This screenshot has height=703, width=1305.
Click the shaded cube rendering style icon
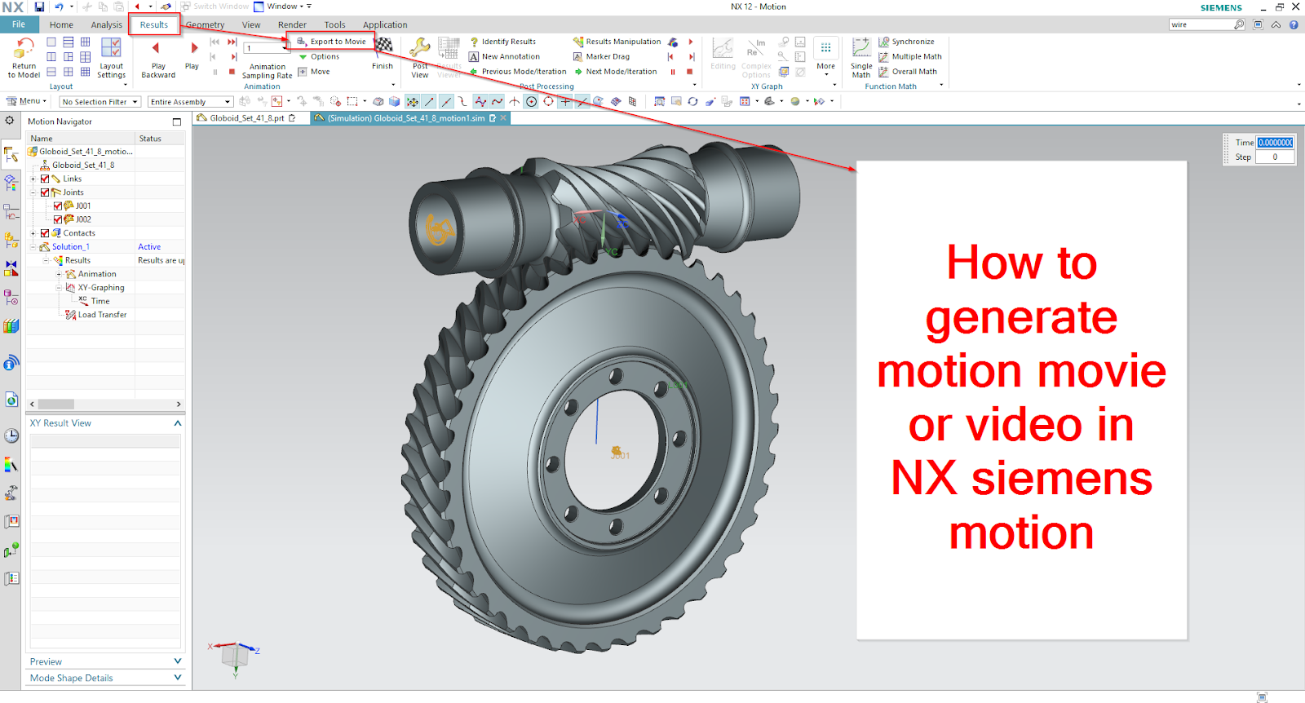coord(395,102)
